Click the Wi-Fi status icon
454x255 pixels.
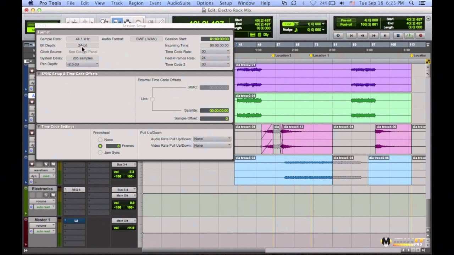tap(313, 3)
